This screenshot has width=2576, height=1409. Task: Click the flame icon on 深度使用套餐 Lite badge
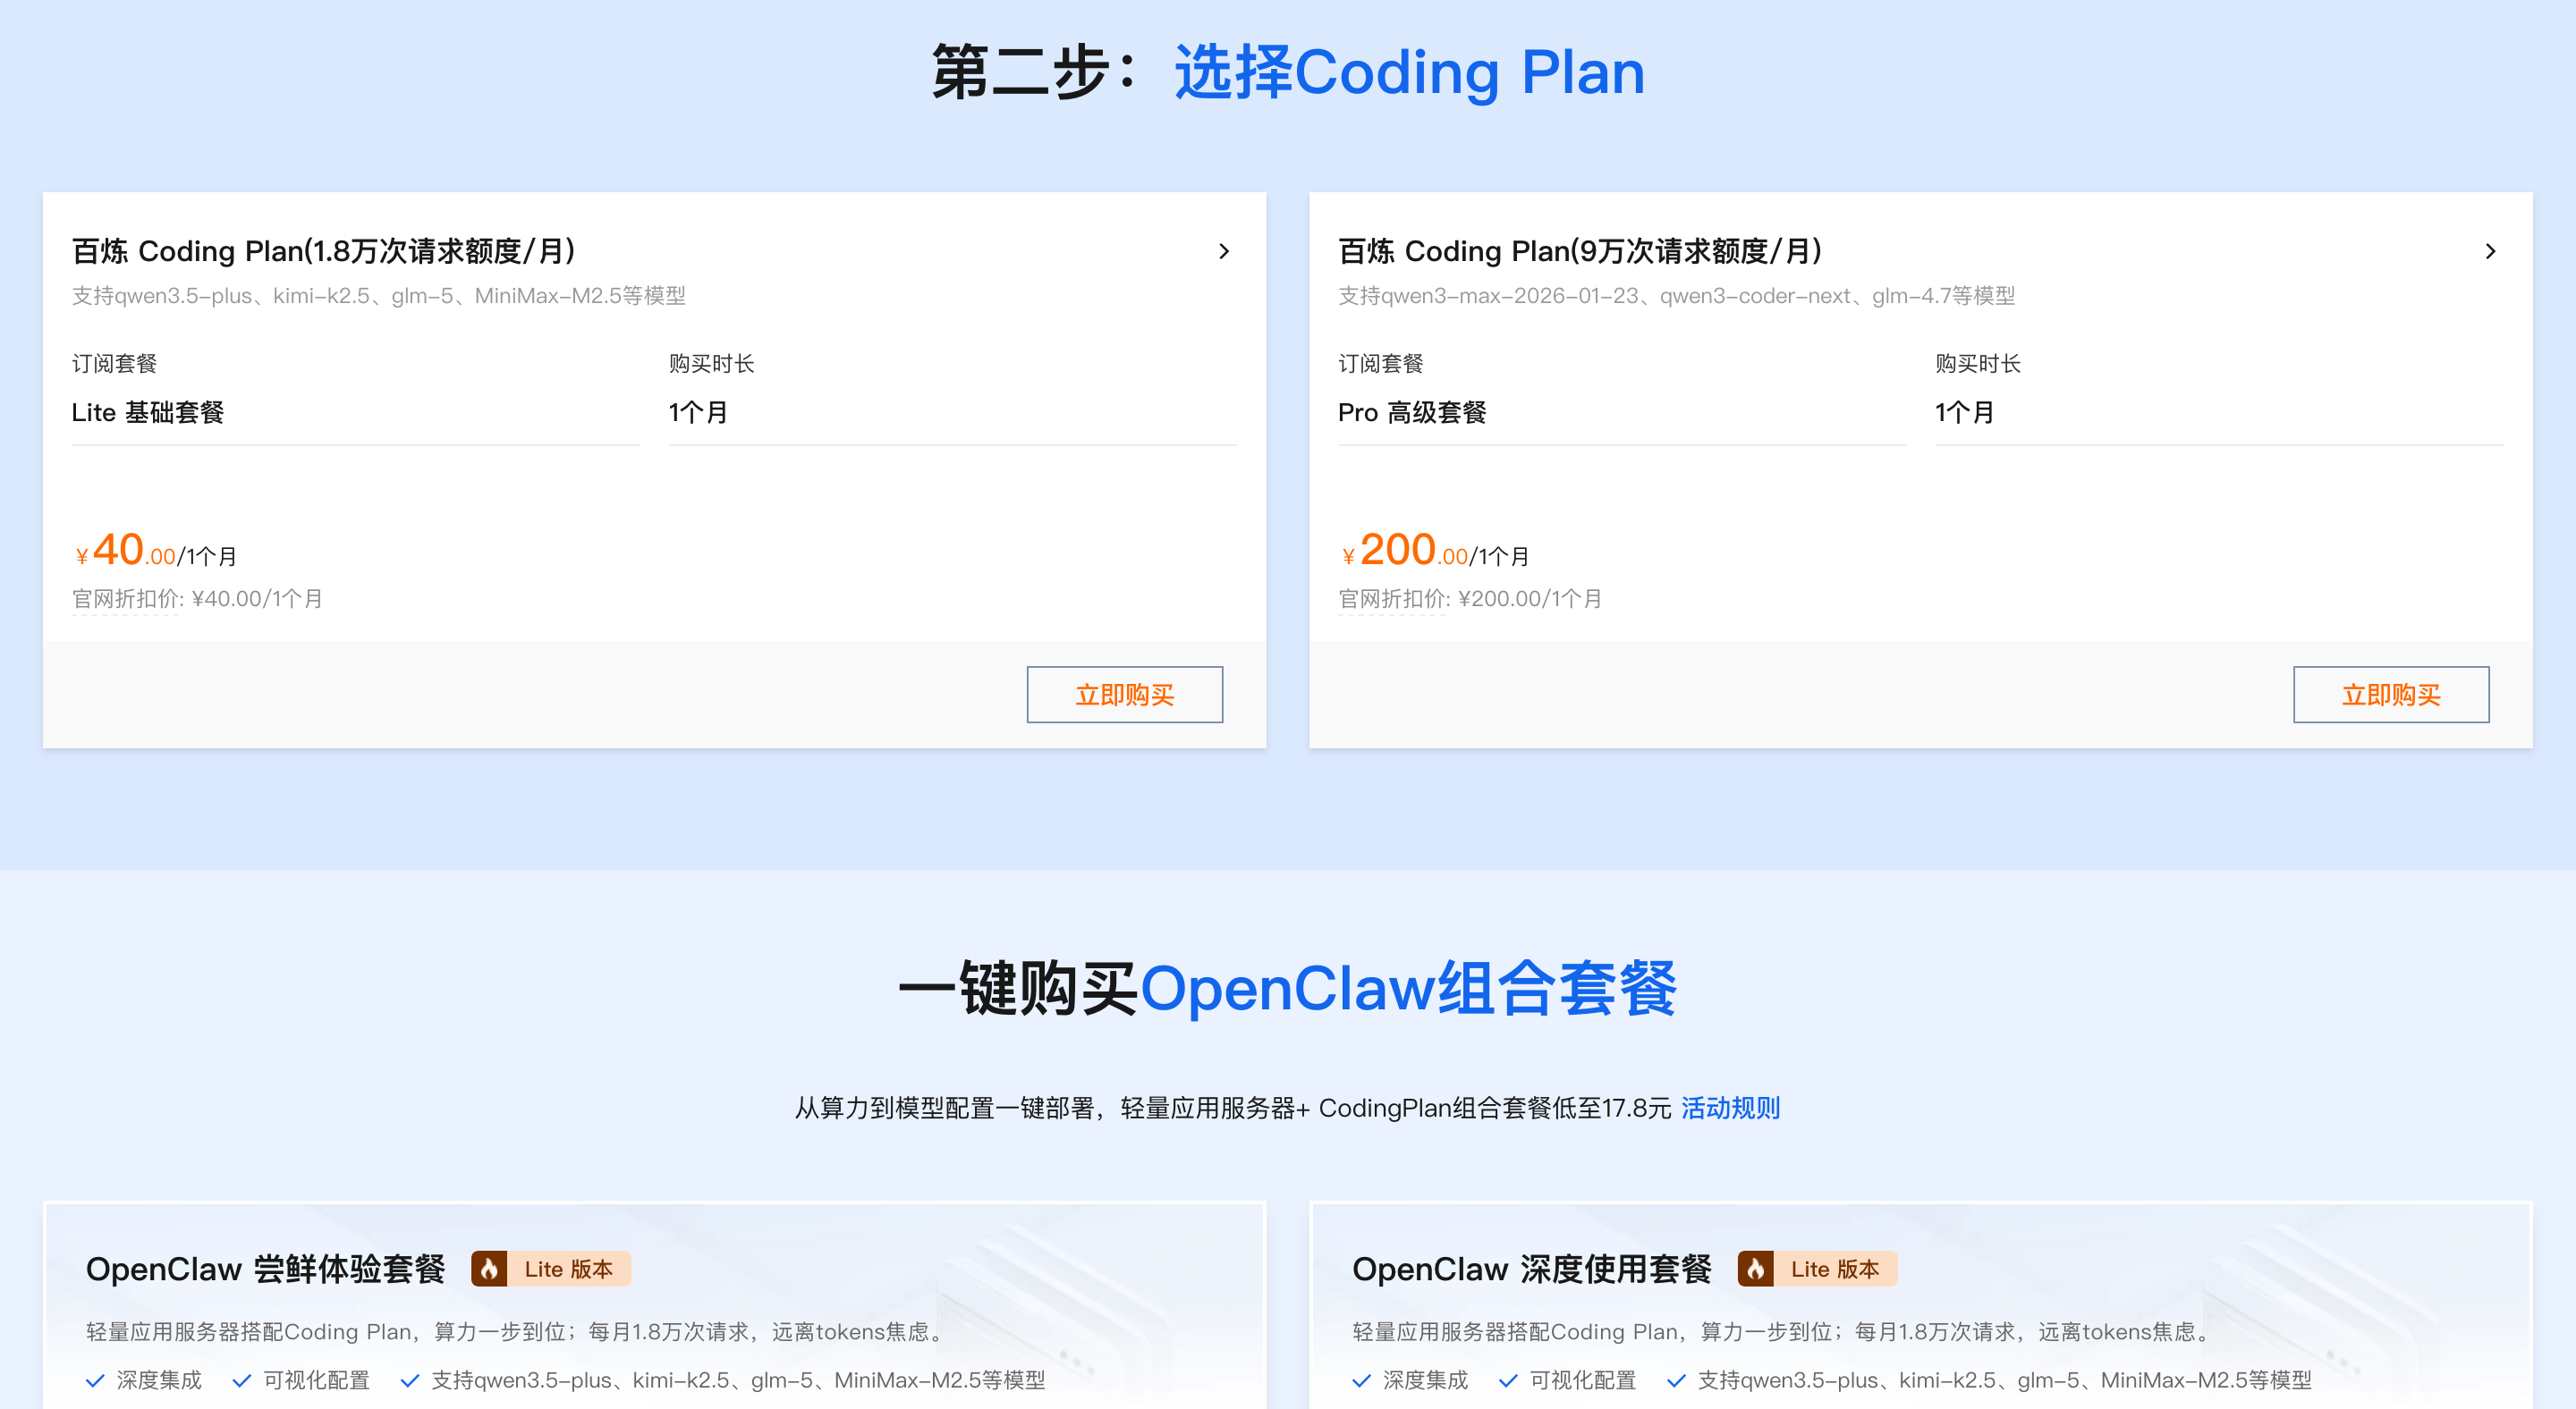(1756, 1268)
